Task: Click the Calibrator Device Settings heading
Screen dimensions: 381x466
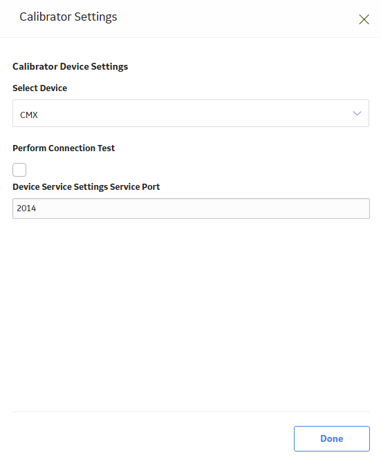Action: (71, 66)
